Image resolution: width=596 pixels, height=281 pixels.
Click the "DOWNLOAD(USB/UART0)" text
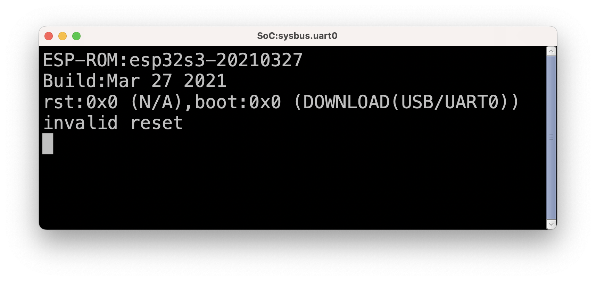tap(406, 102)
